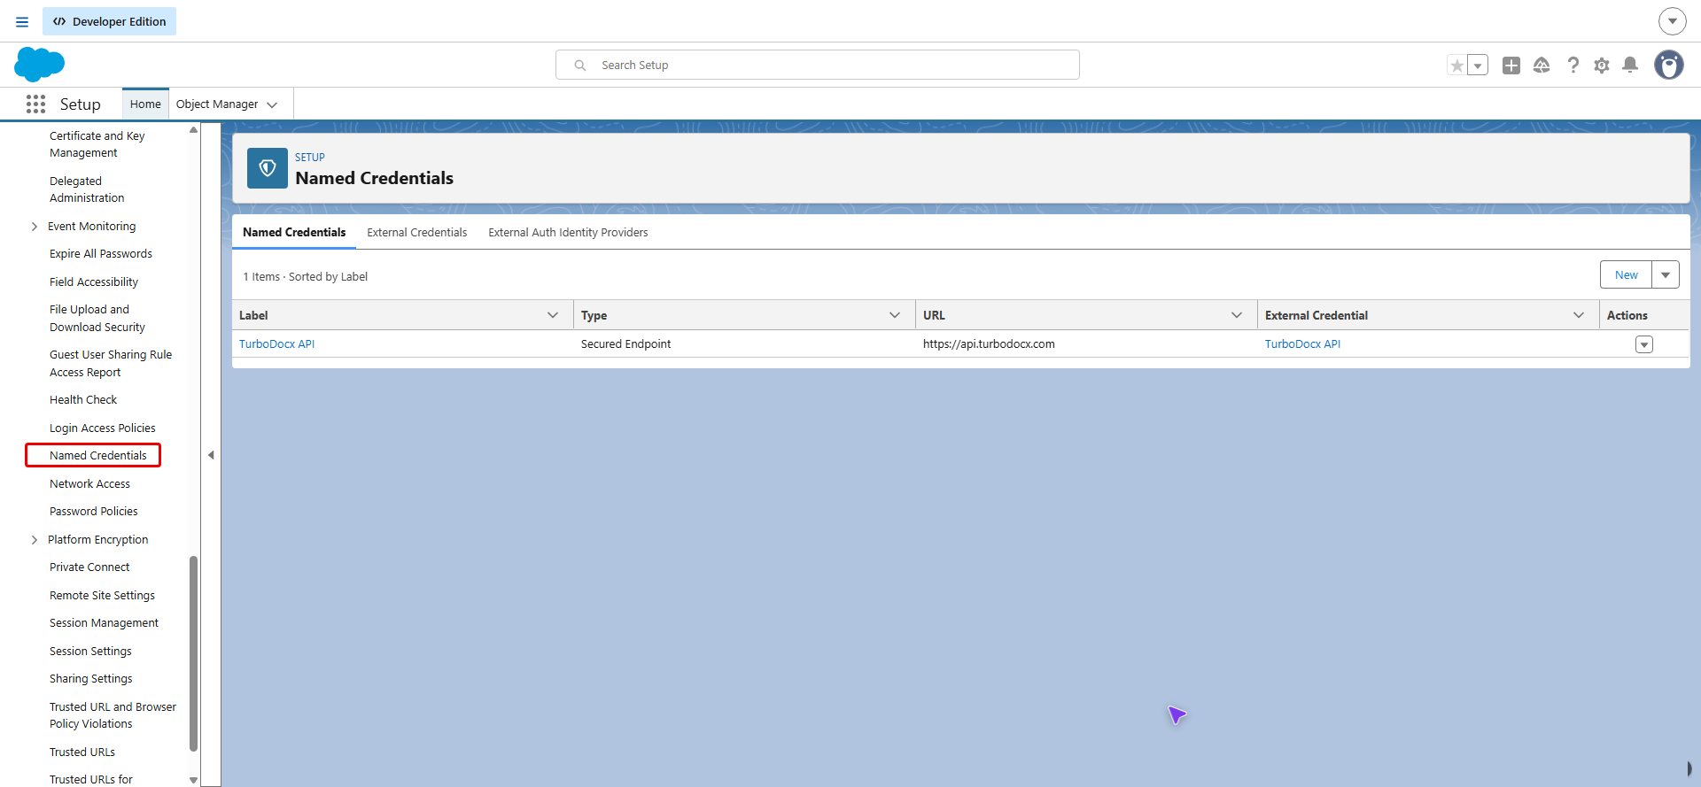Viewport: 1701px width, 787px height.
Task: Open TurboDocx API in the Label column
Action: coord(277,343)
